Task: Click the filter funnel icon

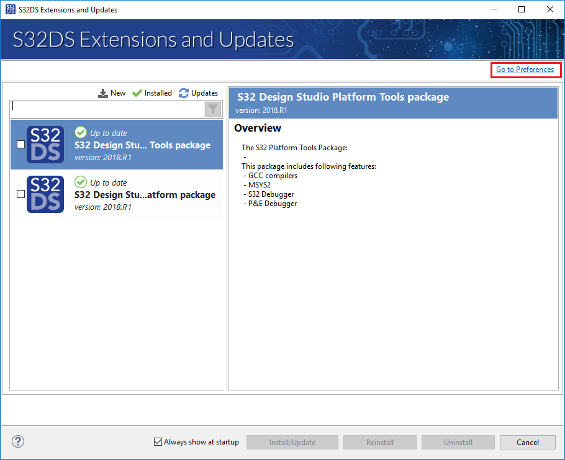Action: (x=212, y=109)
